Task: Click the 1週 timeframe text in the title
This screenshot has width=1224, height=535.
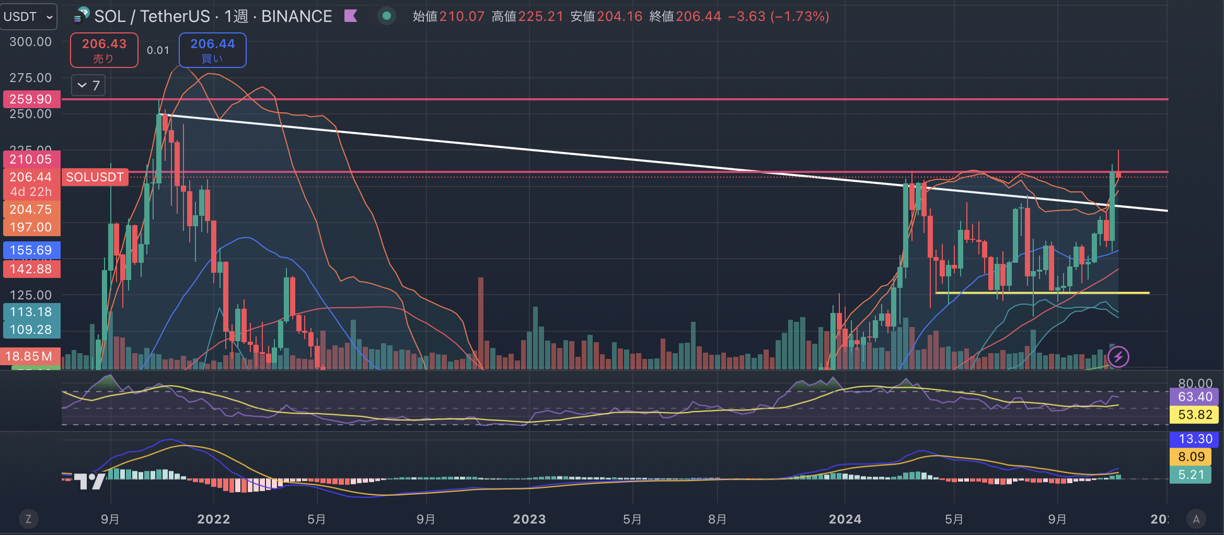Action: click(x=236, y=16)
